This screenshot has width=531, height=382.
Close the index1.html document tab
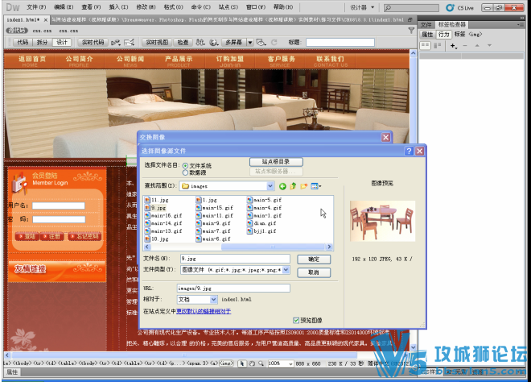45,20
